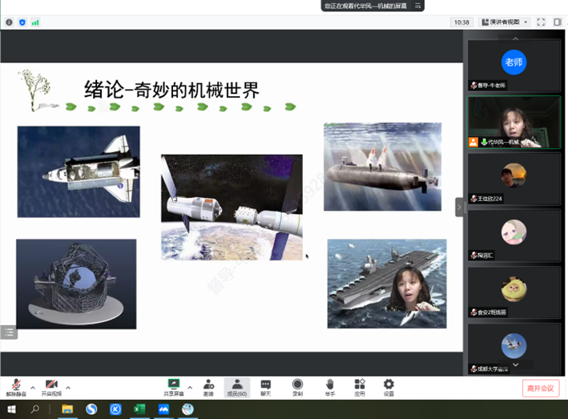
Task: Unmute microphone (解除静音)
Action: coord(16,385)
